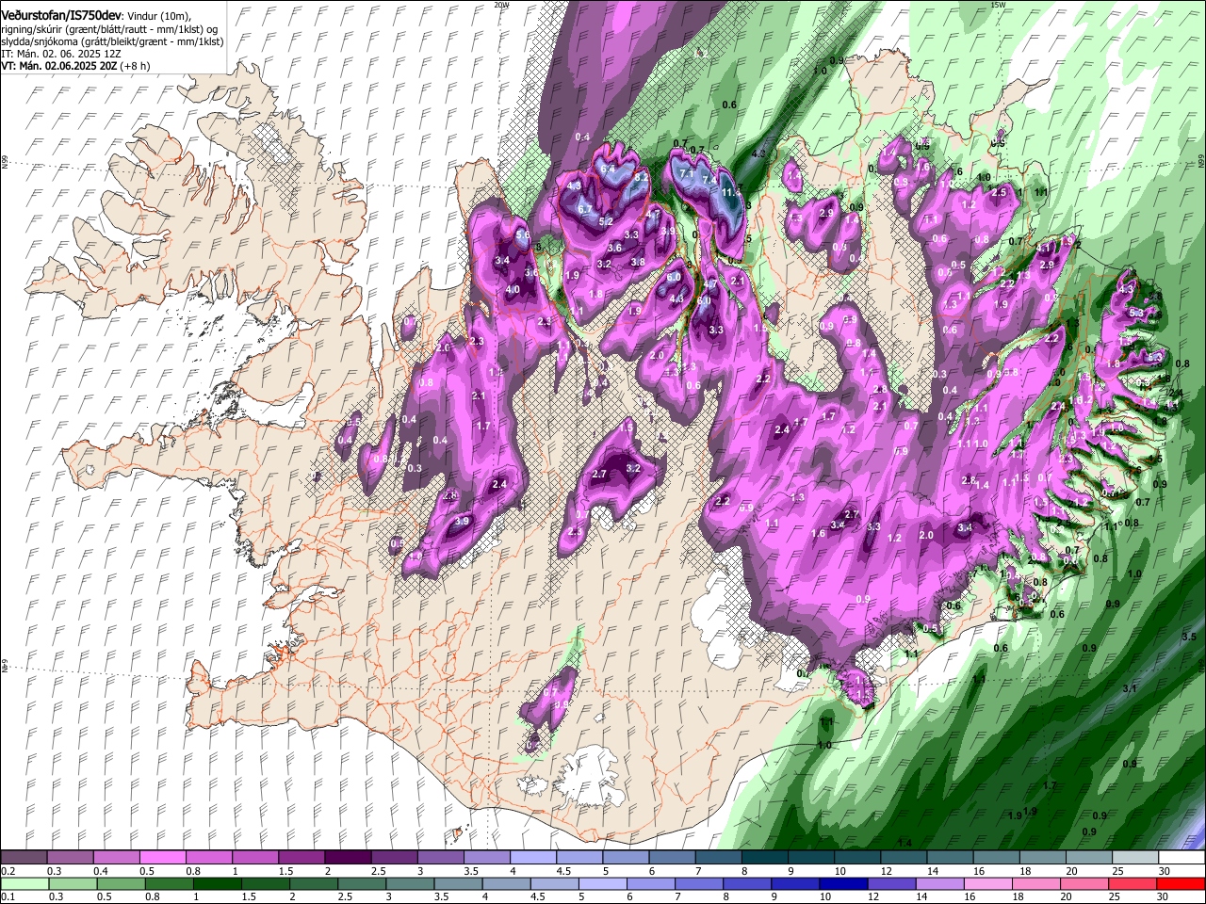Screen dimensions: 1206x904
Task: Click the 6.7 snowfall value on the map
Action: click(x=584, y=209)
